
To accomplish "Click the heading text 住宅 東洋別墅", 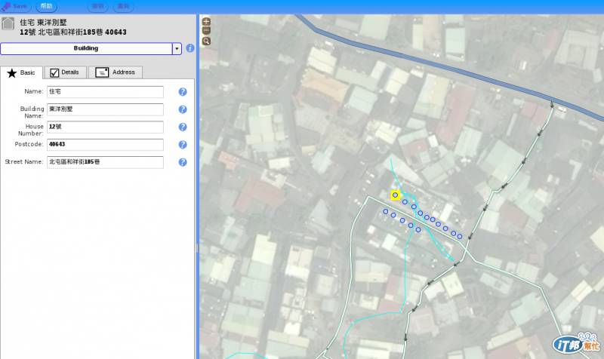I will click(44, 23).
